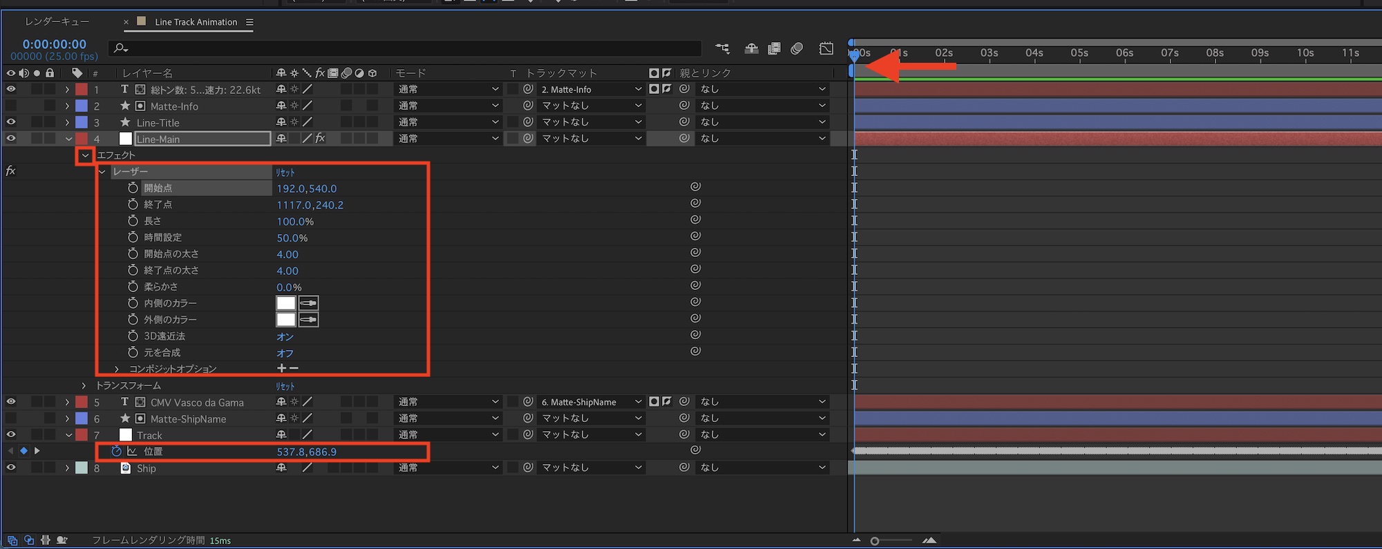Click the stopwatch icon next to 開始点
Image resolution: width=1382 pixels, height=549 pixels.
(x=133, y=188)
